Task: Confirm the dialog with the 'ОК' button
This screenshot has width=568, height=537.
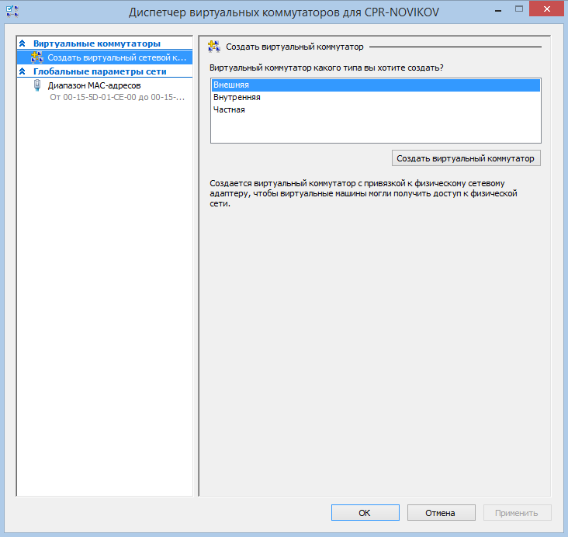Action: [x=365, y=513]
